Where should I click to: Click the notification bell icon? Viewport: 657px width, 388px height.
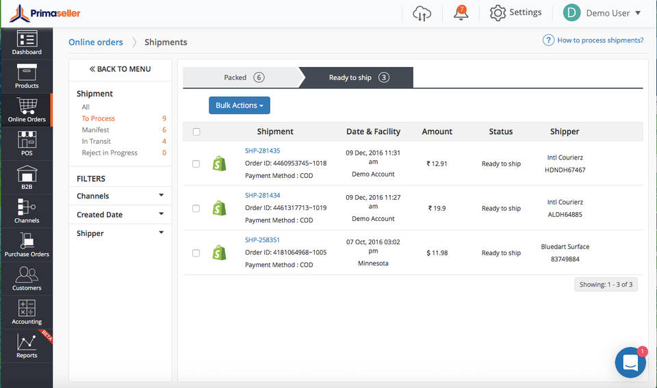[x=461, y=13]
